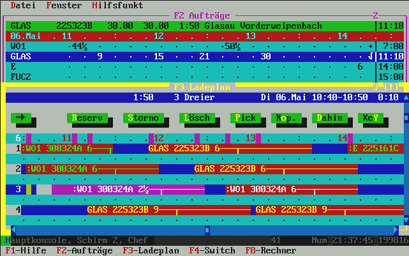Open the Hilfsfunkt menu
The width and height of the screenshot is (409, 256).
pos(117,4)
